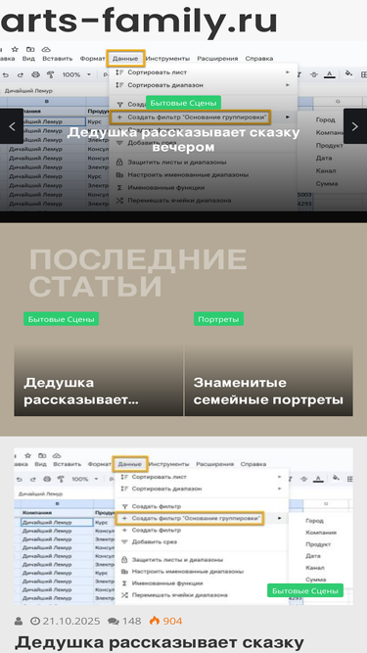Open comments via the speech bubble icon

114,622
